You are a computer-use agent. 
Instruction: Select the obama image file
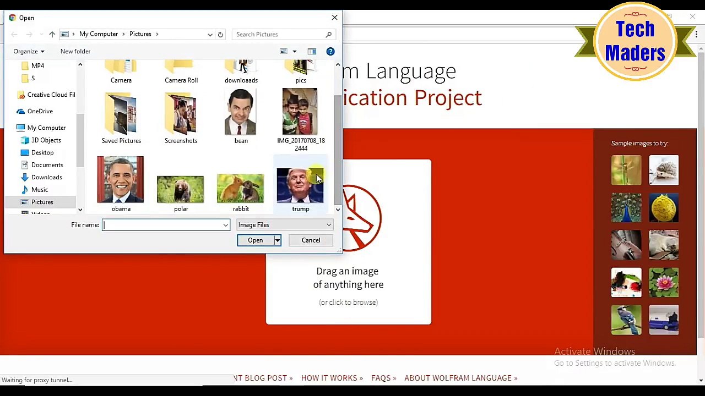tap(121, 184)
